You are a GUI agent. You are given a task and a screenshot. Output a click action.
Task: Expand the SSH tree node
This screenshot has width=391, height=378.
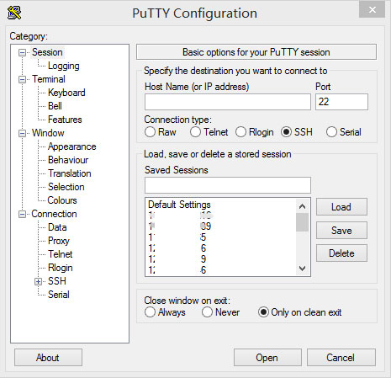(x=38, y=281)
